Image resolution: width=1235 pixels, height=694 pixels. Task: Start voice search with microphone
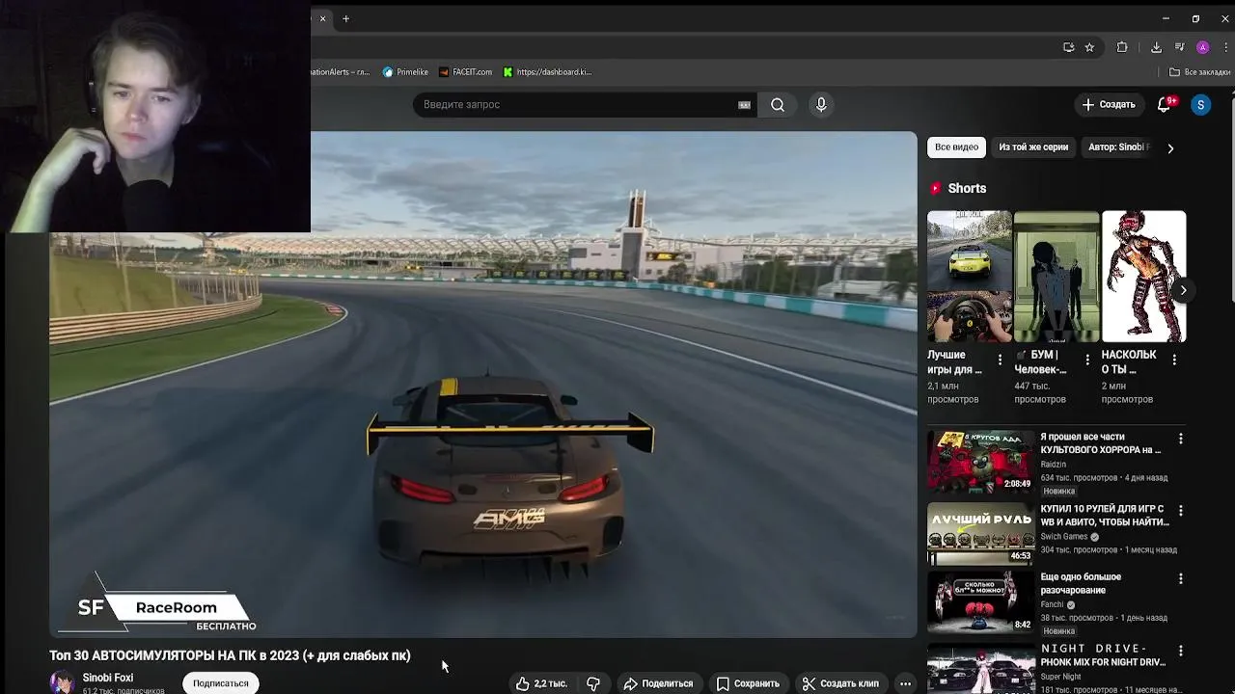point(821,104)
